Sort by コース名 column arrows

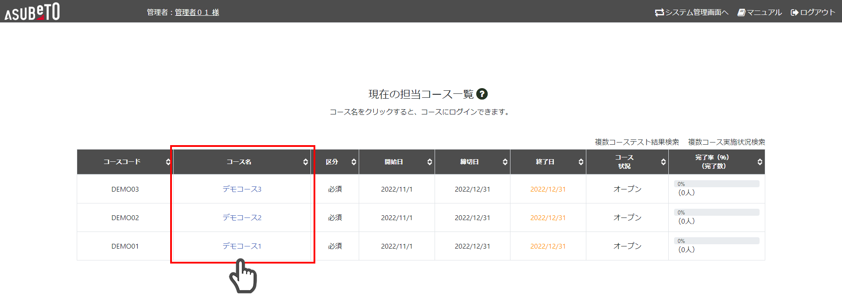point(305,162)
